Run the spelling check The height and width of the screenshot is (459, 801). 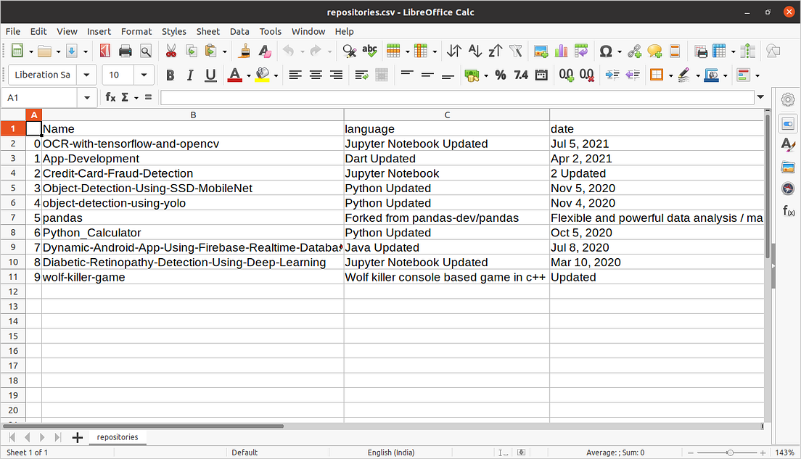coord(369,51)
